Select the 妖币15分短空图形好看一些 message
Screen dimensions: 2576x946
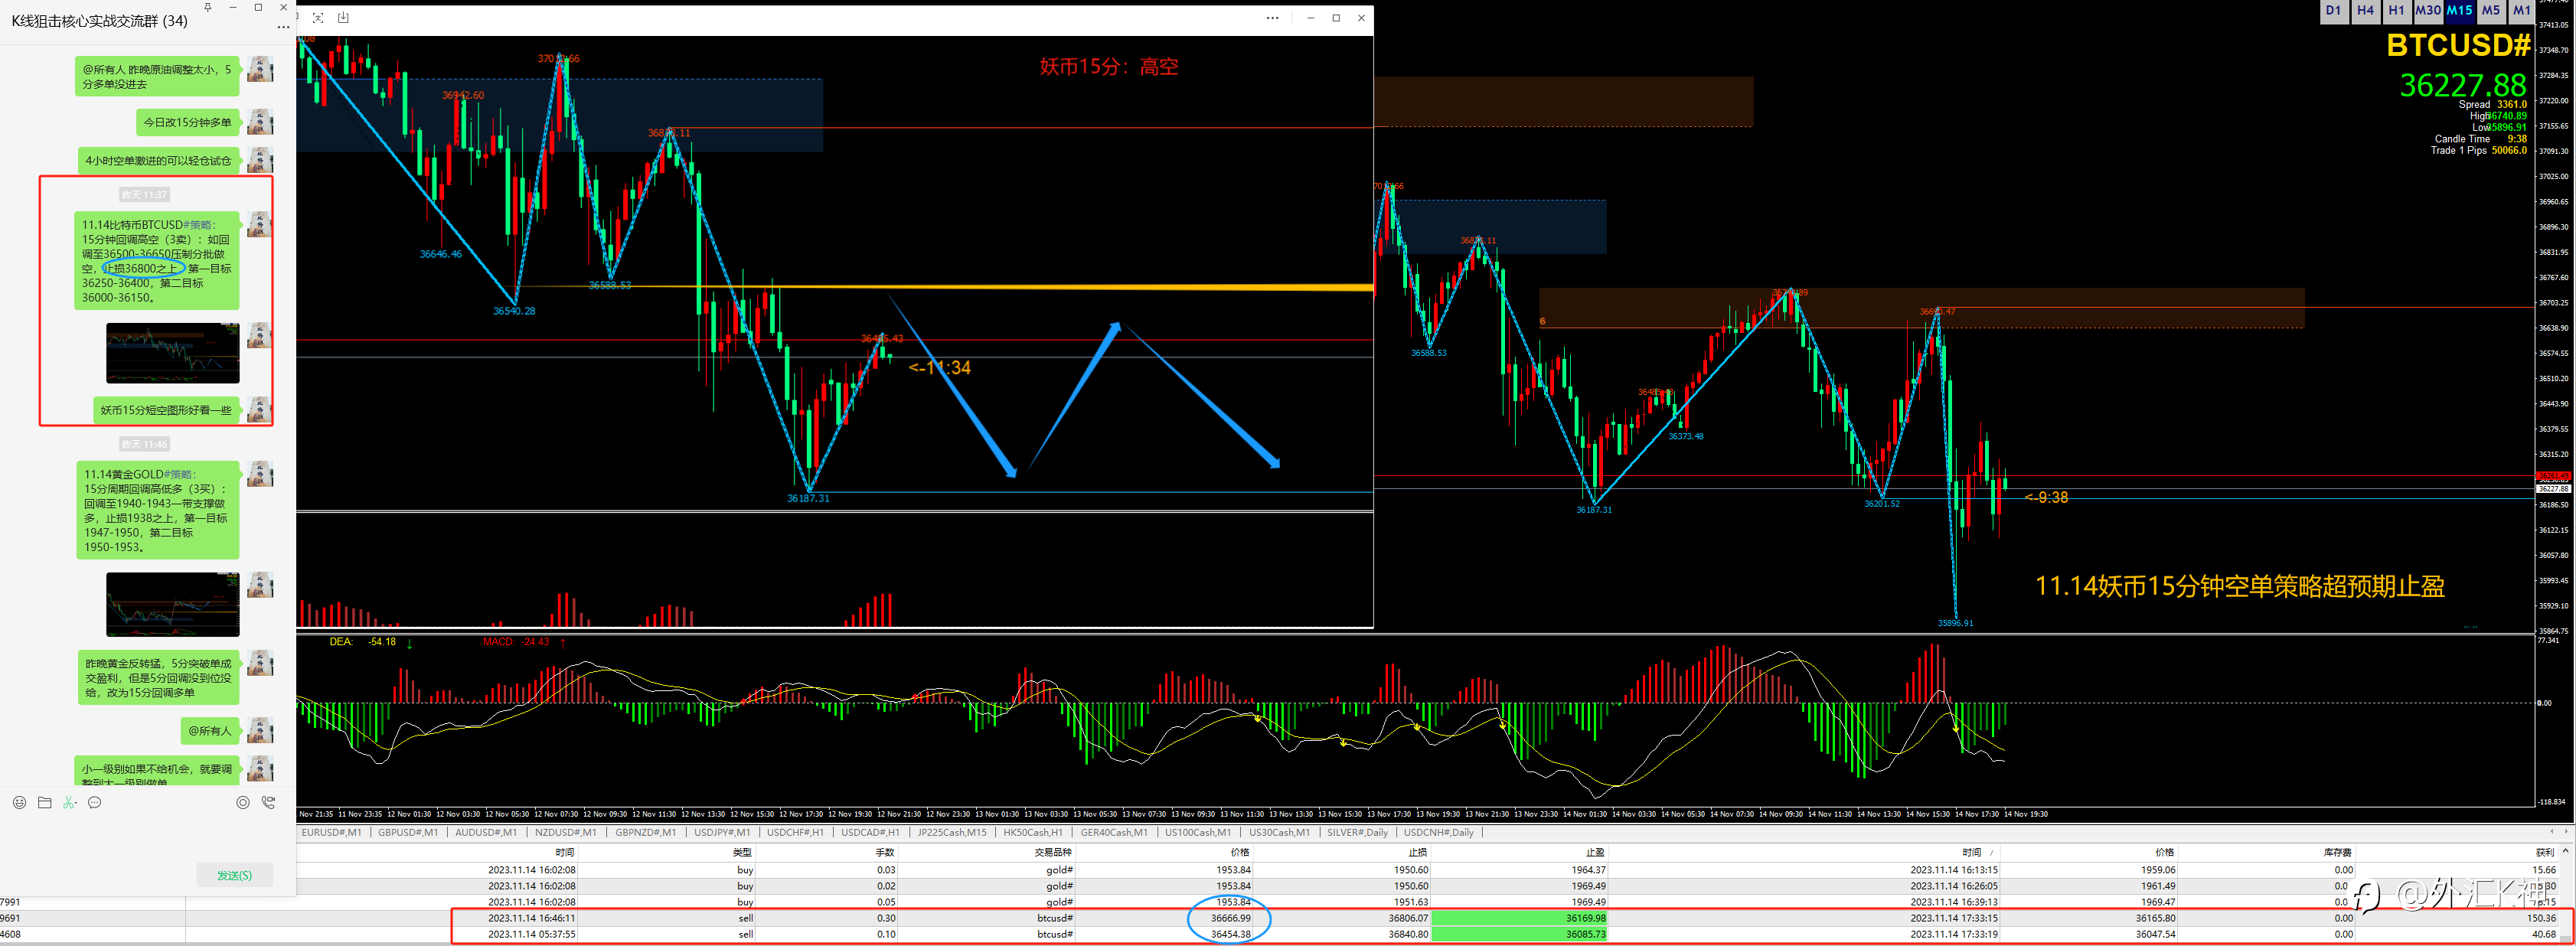click(x=166, y=410)
